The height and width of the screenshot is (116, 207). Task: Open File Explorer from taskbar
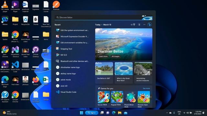coord(120,113)
